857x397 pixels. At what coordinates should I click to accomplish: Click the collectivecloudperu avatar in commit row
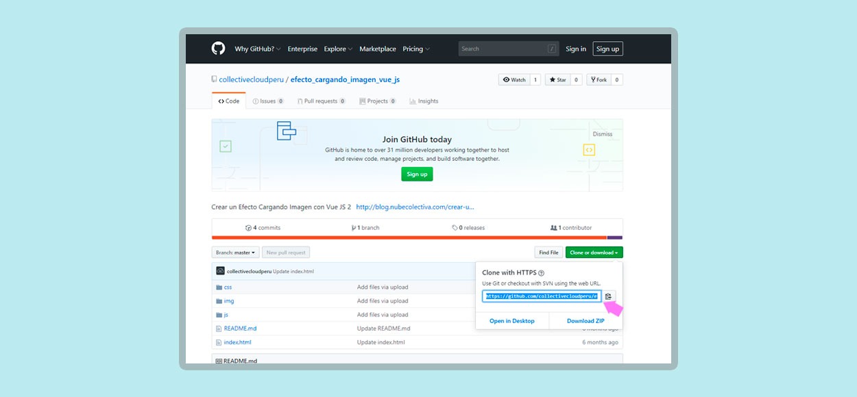pos(220,271)
